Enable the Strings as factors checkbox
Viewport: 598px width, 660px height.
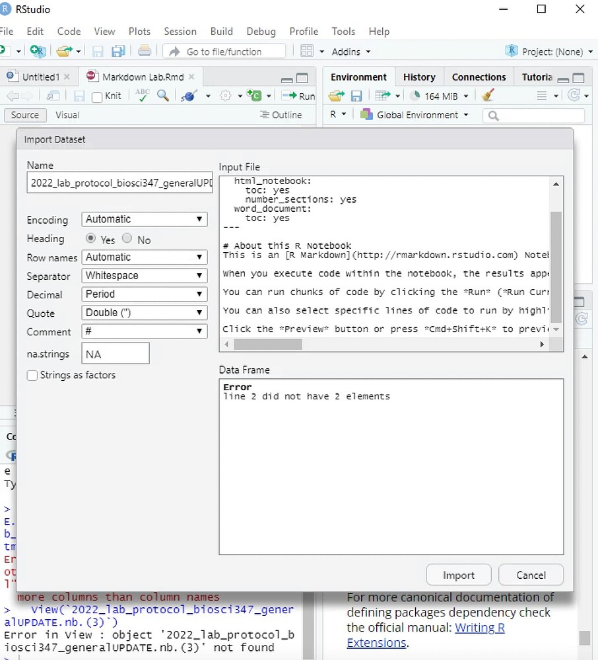coord(32,376)
